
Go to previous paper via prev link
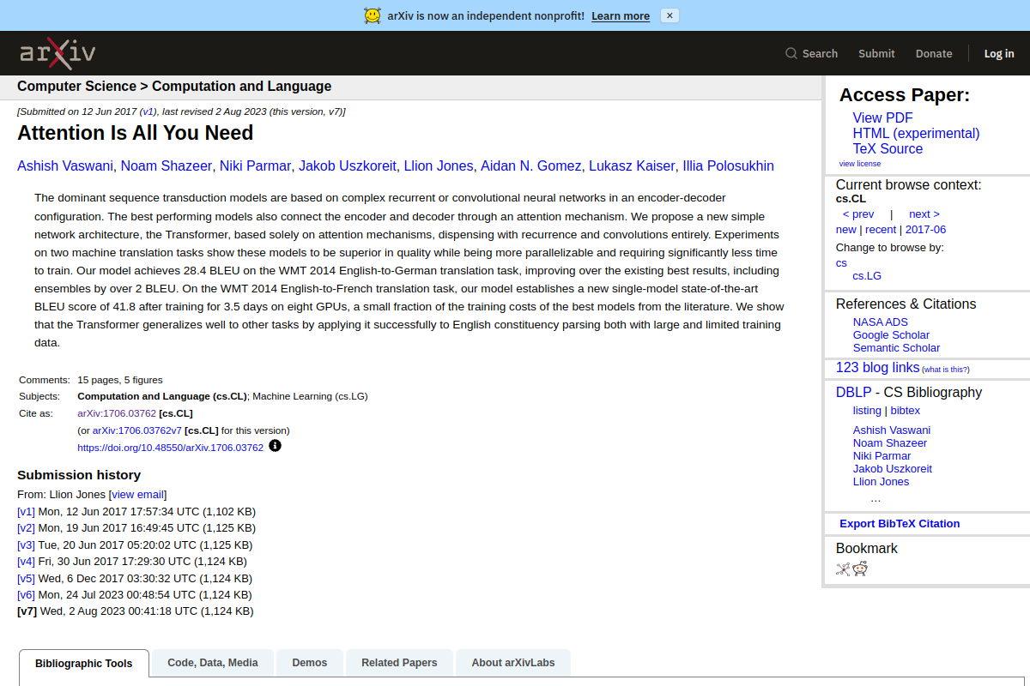coord(858,214)
